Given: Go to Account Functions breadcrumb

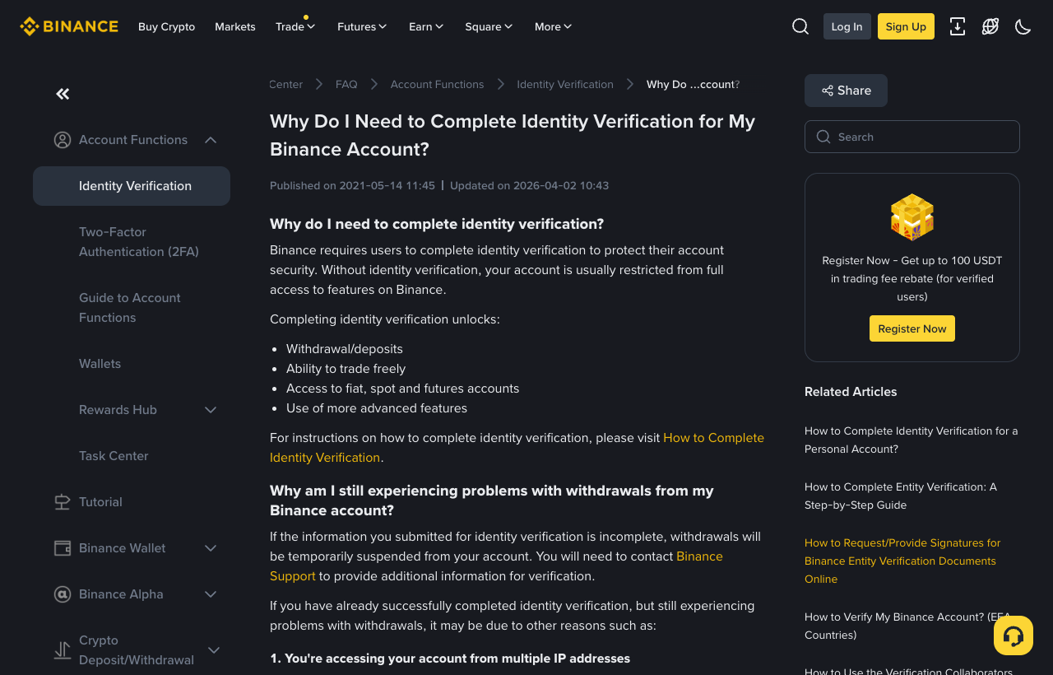Looking at the screenshot, I should click(x=438, y=84).
